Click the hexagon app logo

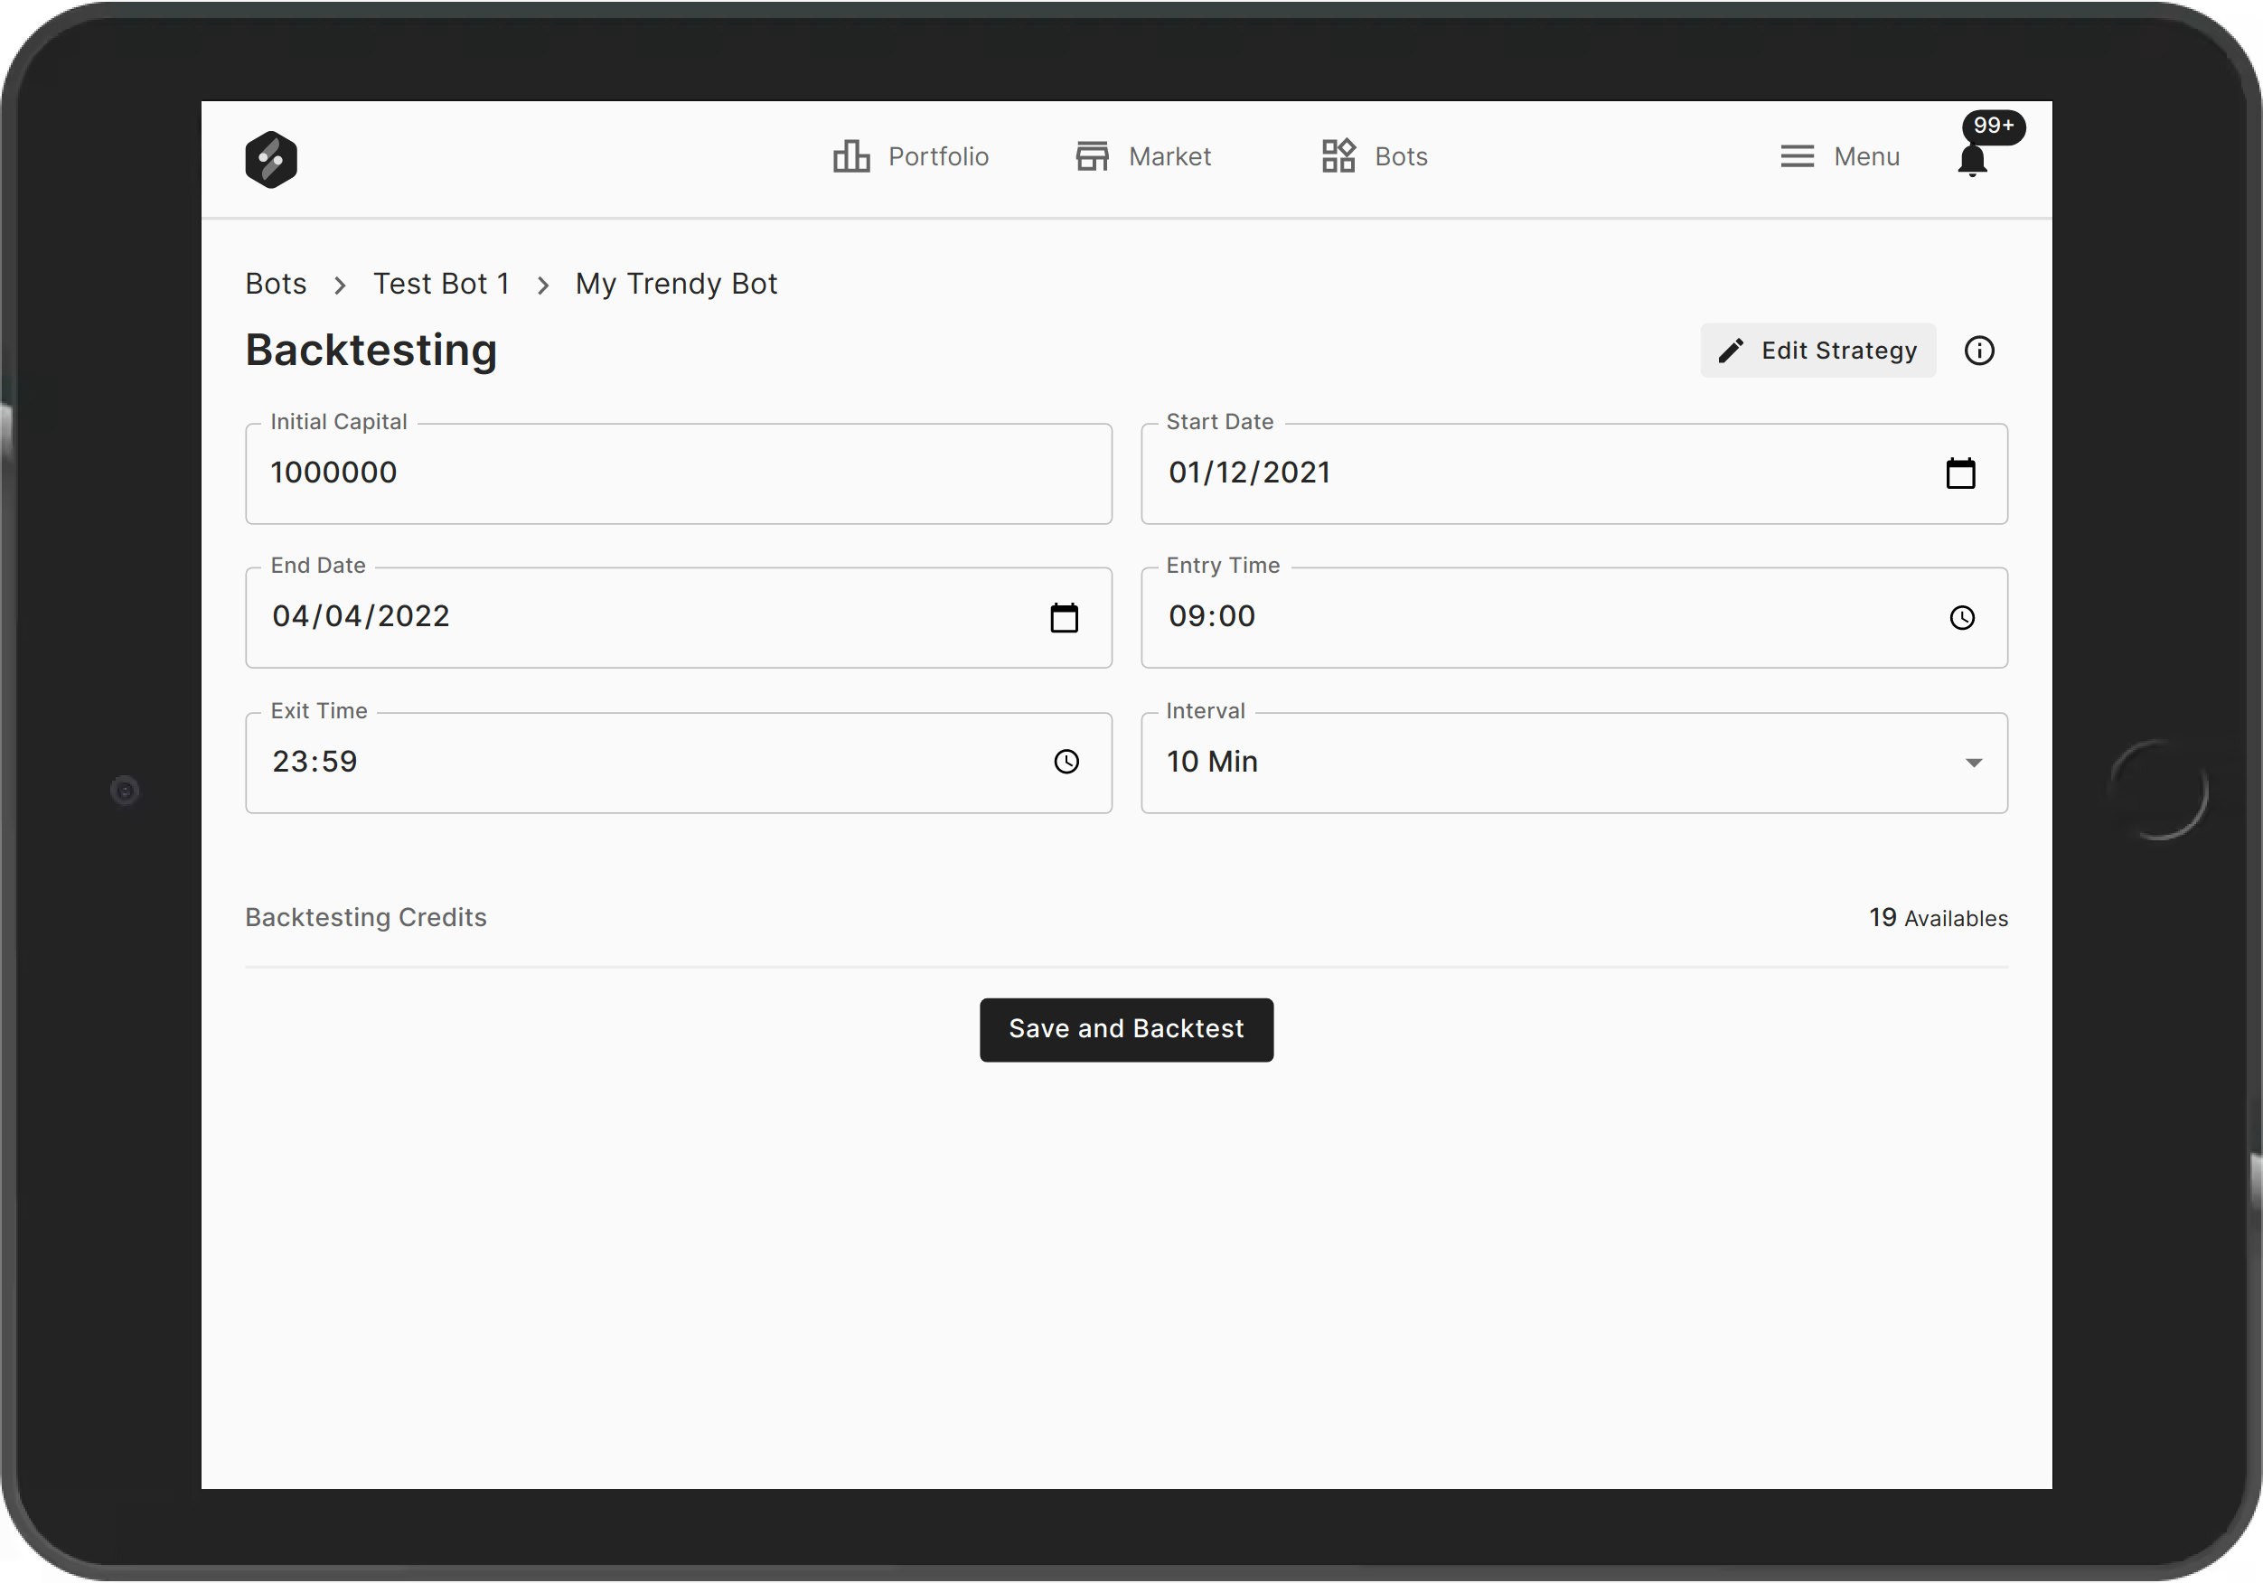tap(271, 159)
